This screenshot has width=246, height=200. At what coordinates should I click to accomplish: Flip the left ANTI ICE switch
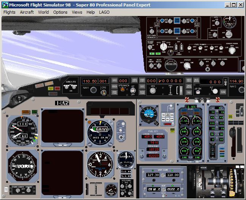(202, 63)
